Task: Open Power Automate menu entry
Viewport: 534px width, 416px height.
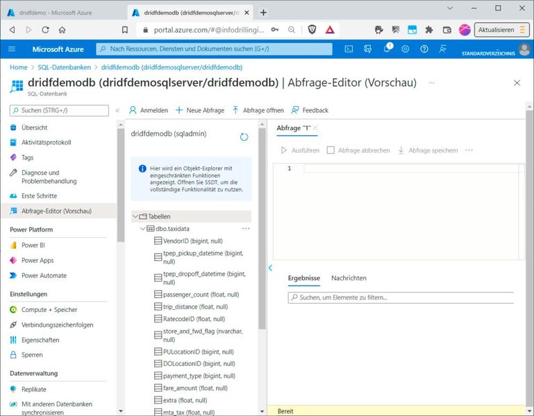Action: (44, 275)
